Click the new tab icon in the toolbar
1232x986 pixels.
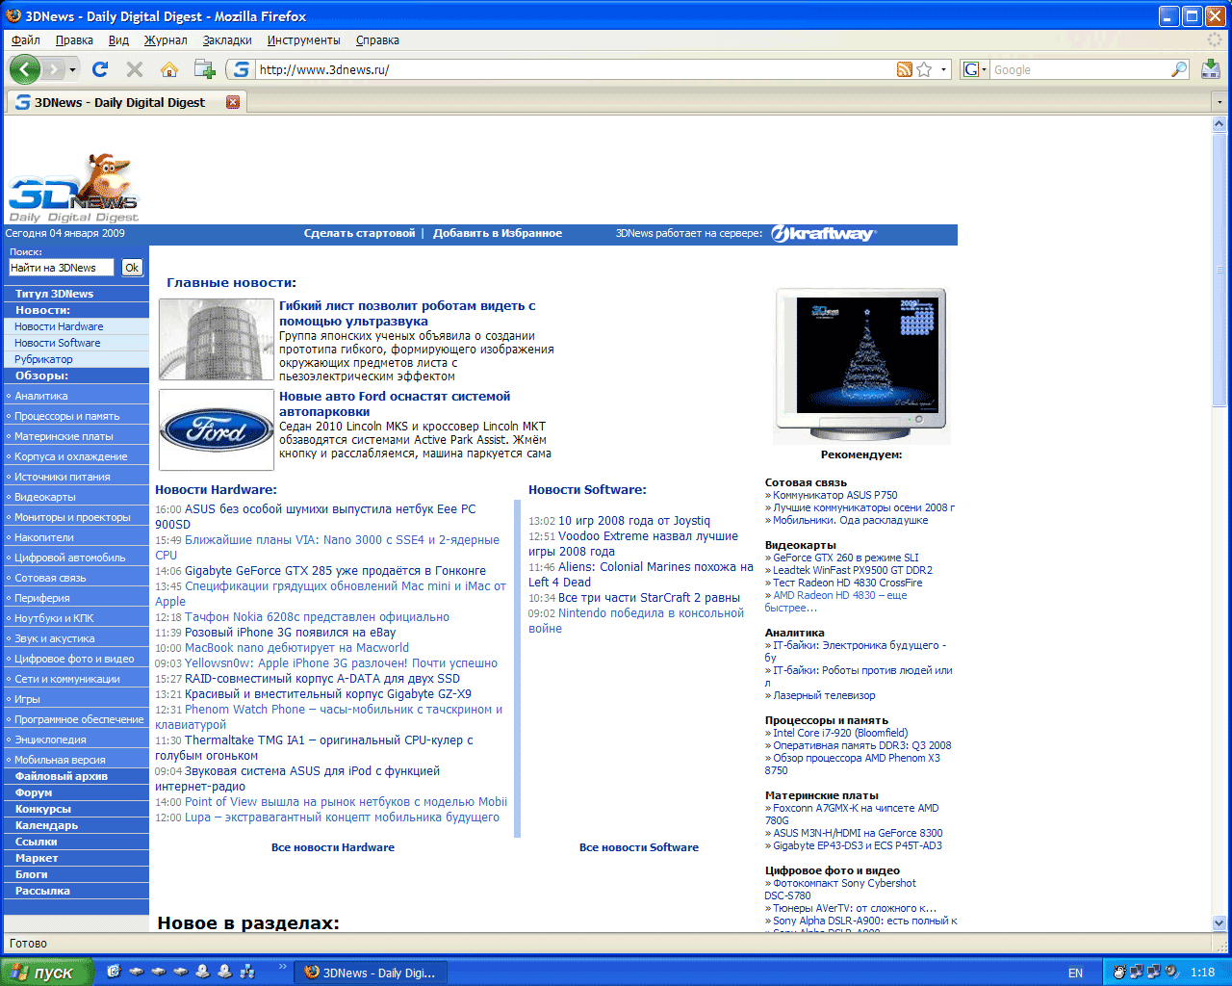point(204,69)
